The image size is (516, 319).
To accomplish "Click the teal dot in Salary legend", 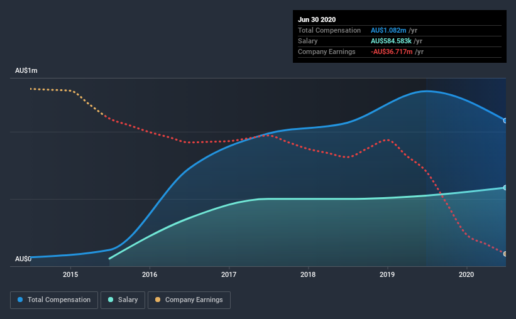I will click(x=111, y=300).
